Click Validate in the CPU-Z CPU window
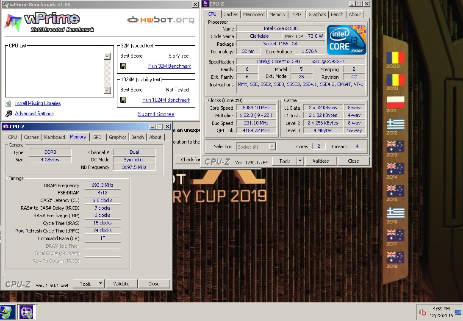The height and width of the screenshot is (321, 463). tap(321, 161)
